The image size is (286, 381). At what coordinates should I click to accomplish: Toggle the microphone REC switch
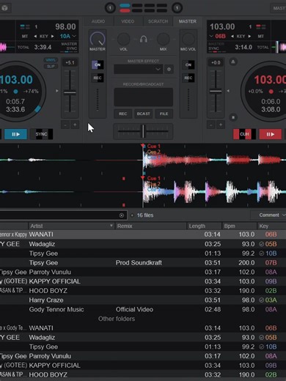(188, 78)
